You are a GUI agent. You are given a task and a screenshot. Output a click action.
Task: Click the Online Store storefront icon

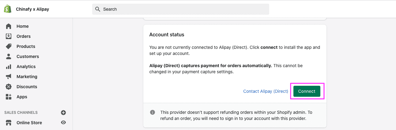(x=9, y=123)
